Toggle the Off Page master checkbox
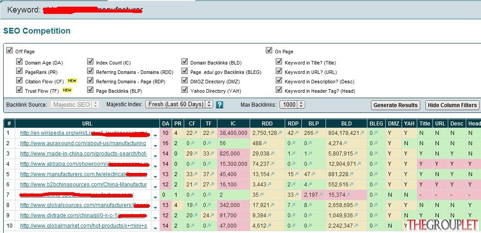The width and height of the screenshot is (481, 233). coord(9,50)
